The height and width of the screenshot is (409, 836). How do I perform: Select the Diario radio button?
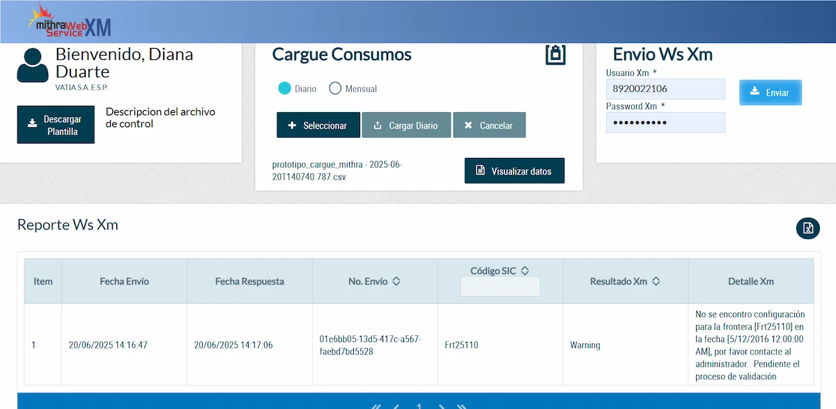[284, 88]
